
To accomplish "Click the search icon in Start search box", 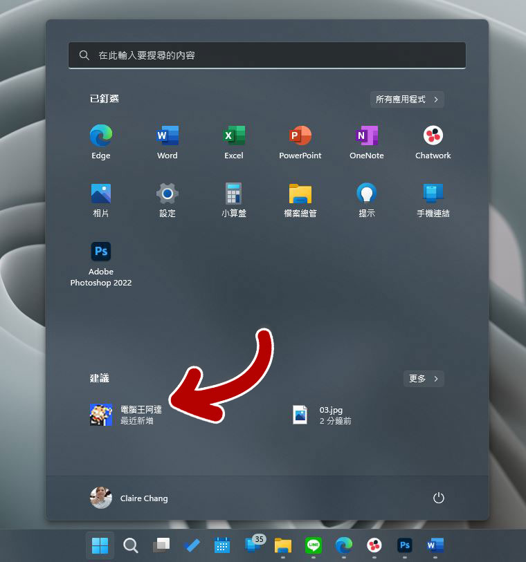I will coord(84,55).
